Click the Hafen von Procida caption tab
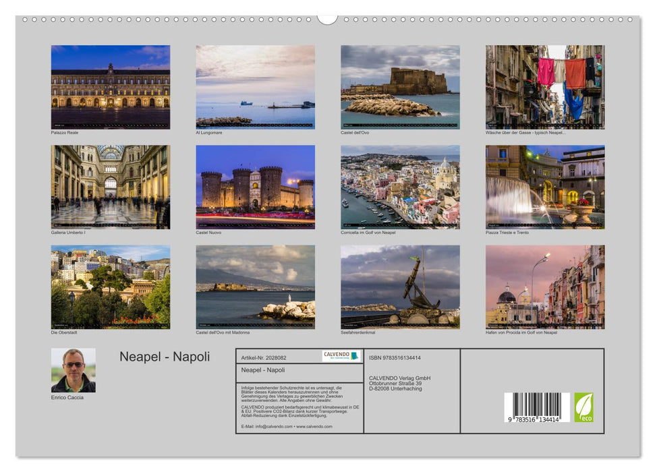 click(x=521, y=332)
